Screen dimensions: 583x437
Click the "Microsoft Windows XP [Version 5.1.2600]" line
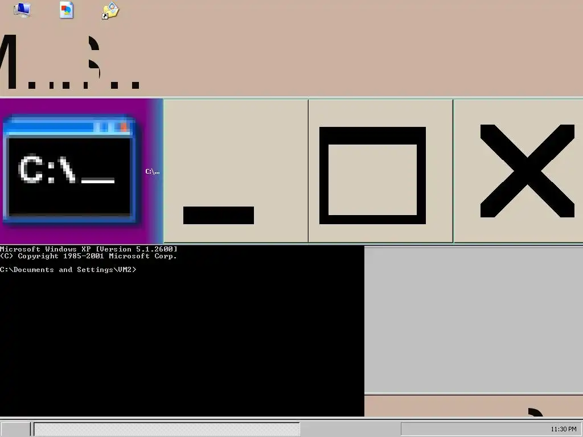pos(89,249)
